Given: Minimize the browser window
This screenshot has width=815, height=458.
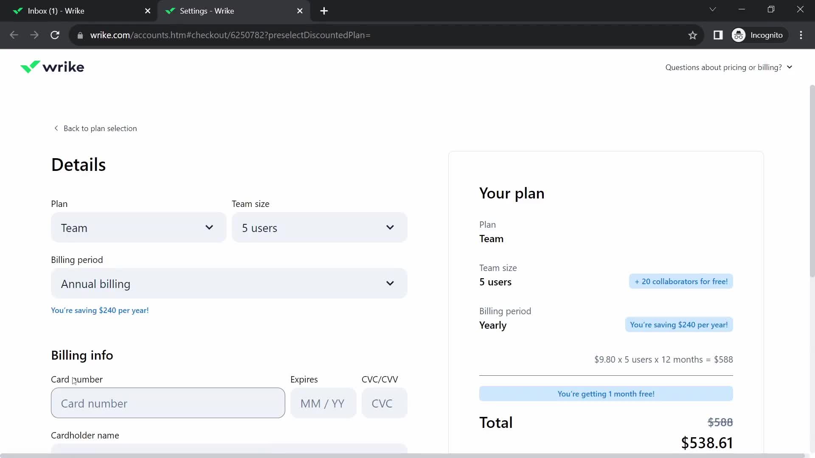Looking at the screenshot, I should pyautogui.click(x=742, y=9).
